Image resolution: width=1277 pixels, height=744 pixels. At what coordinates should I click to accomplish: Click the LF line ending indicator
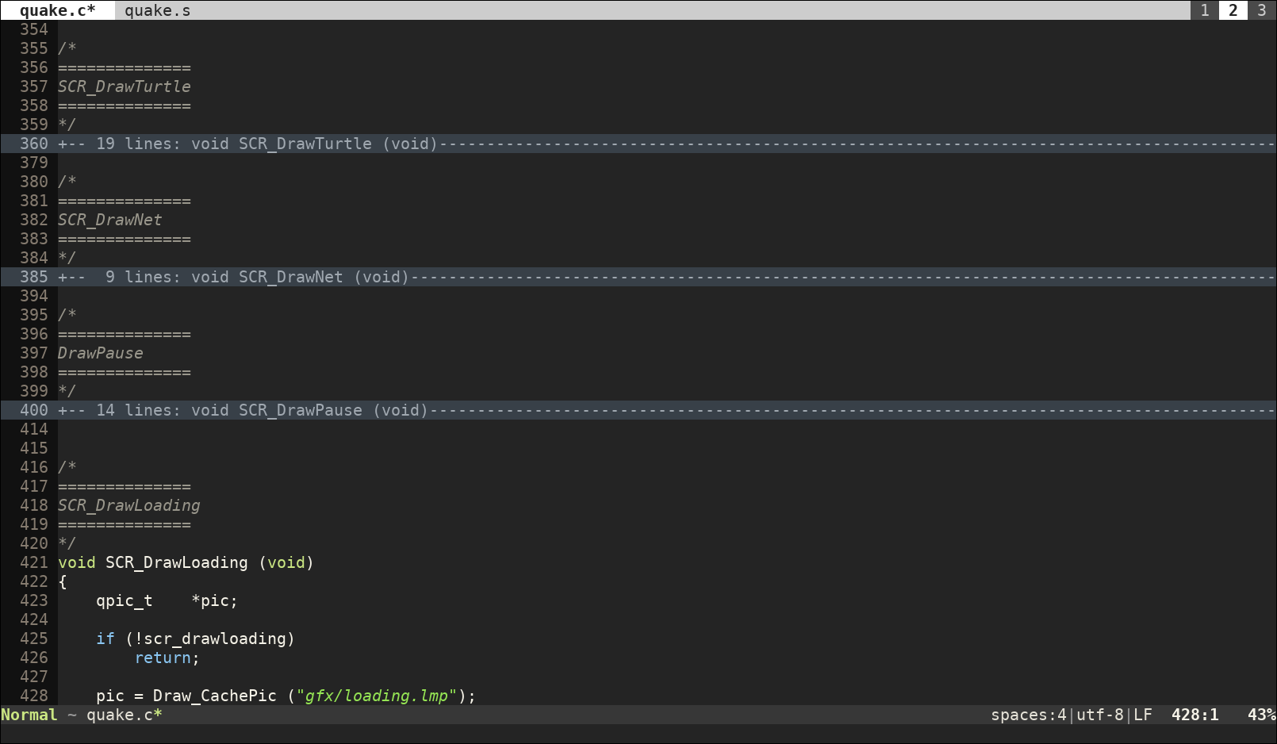point(1143,715)
